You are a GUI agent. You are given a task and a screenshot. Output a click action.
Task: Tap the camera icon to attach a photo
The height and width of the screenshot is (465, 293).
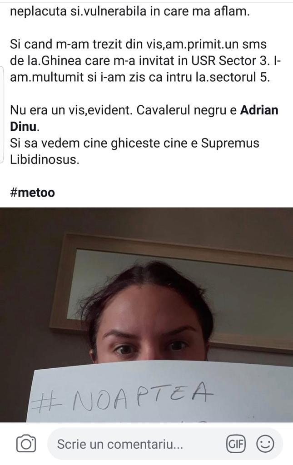pyautogui.click(x=26, y=444)
